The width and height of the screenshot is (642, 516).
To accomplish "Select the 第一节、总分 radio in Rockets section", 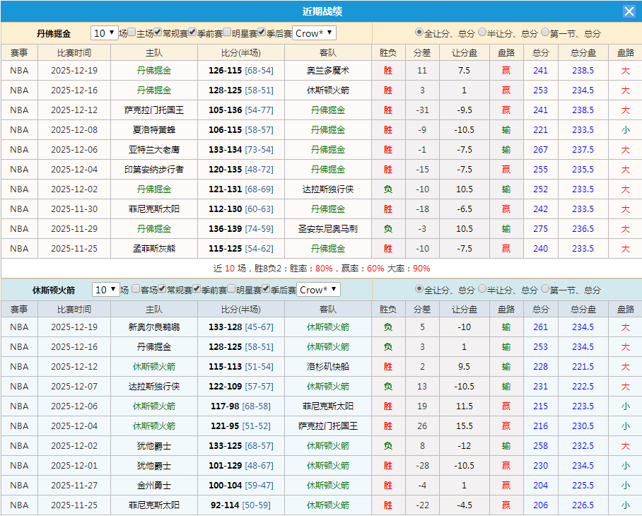I will [545, 290].
